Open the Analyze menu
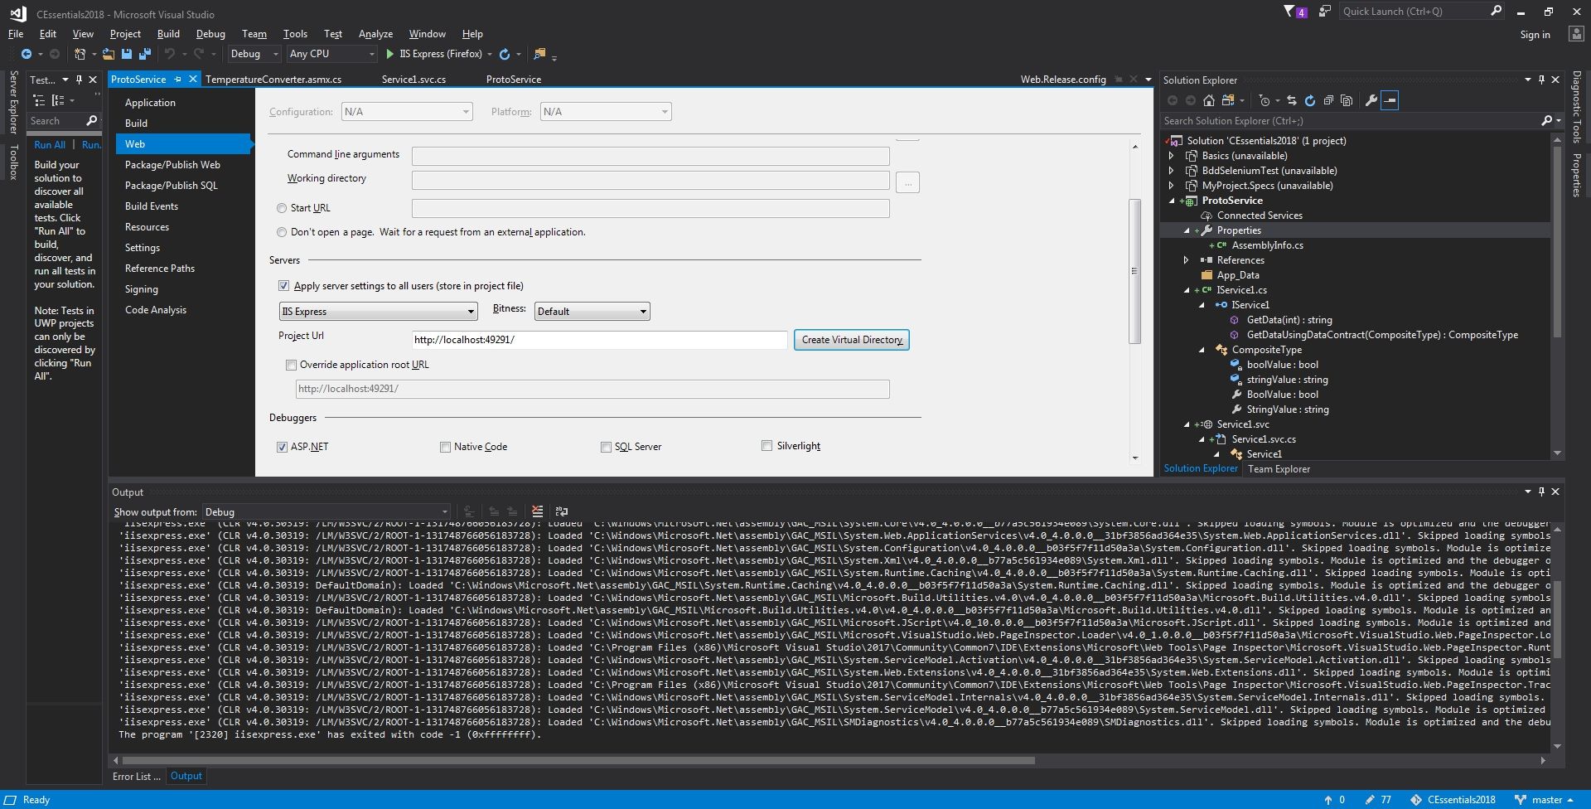Viewport: 1591px width, 809px height. pyautogui.click(x=375, y=34)
